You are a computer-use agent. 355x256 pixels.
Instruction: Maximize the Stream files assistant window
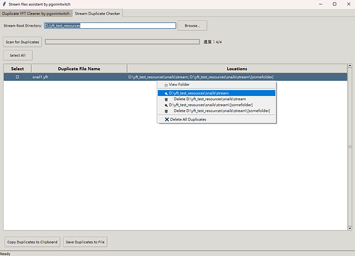point(334,4)
